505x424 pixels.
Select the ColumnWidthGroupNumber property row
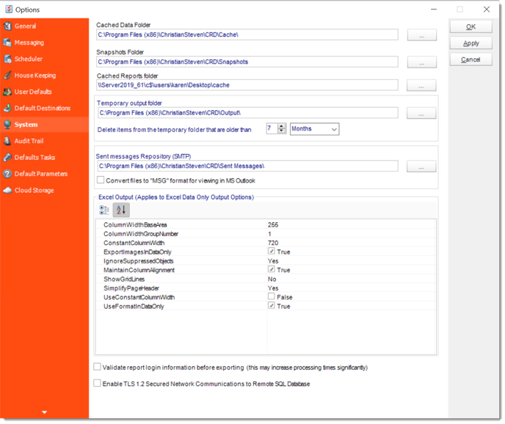click(x=266, y=234)
